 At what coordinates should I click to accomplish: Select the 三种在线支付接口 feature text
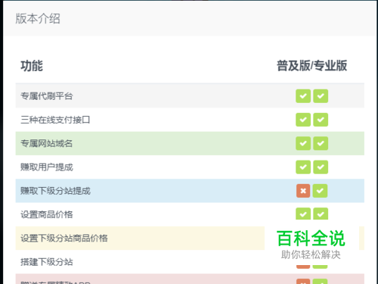coord(55,120)
